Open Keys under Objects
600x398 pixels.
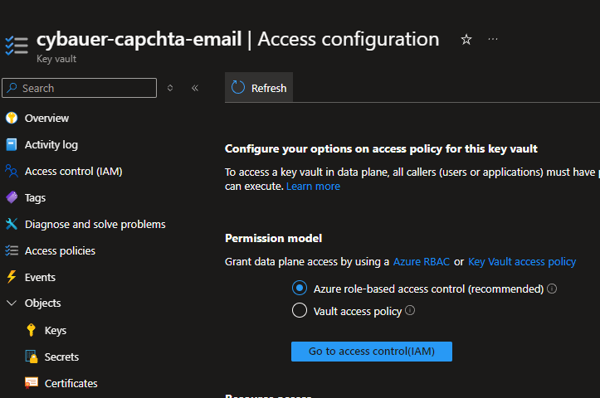56,330
